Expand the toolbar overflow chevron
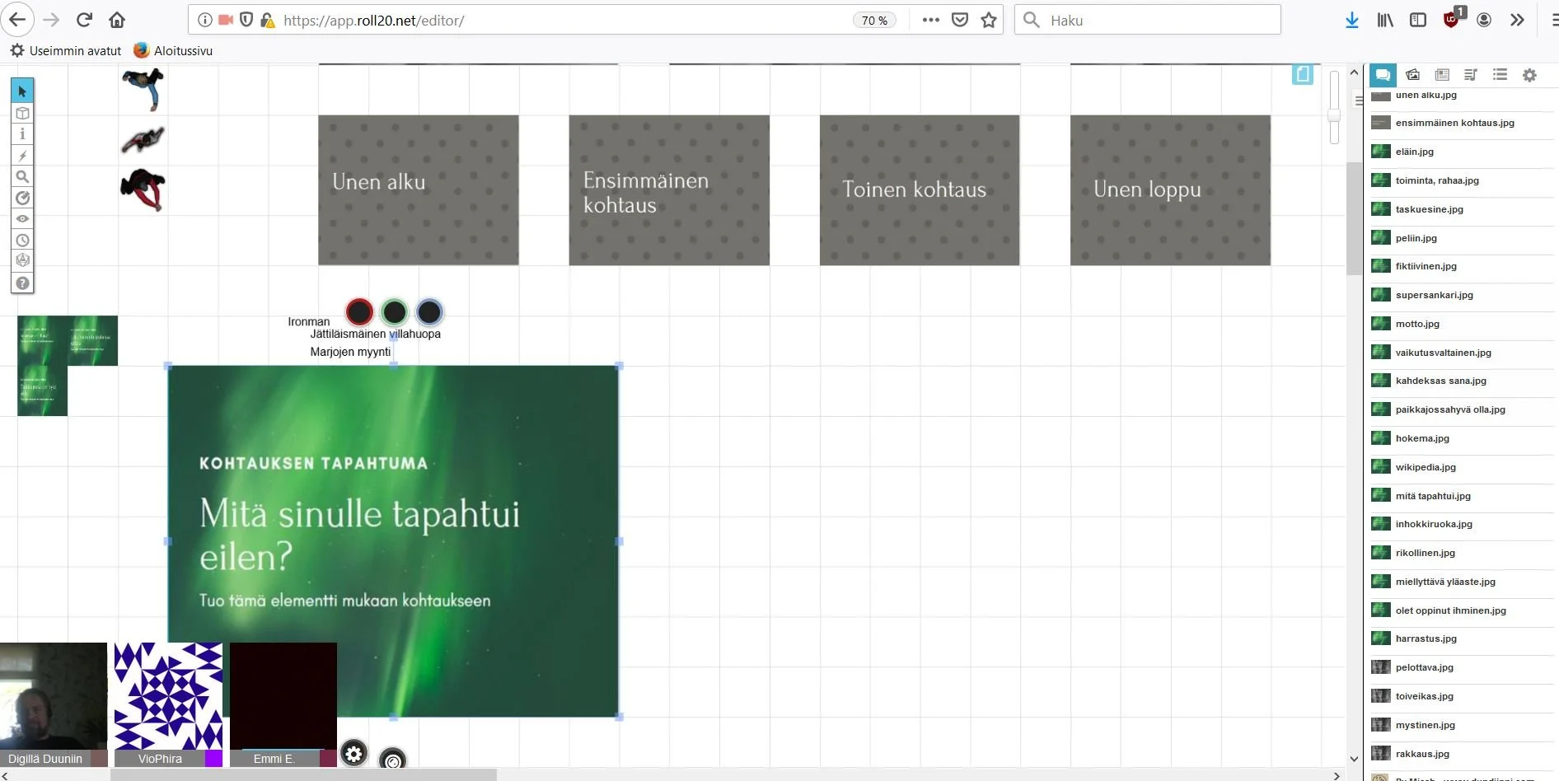 pyautogui.click(x=1517, y=20)
